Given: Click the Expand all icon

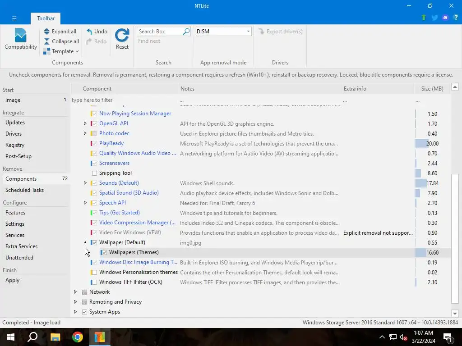Looking at the screenshot, I should tap(46, 32).
